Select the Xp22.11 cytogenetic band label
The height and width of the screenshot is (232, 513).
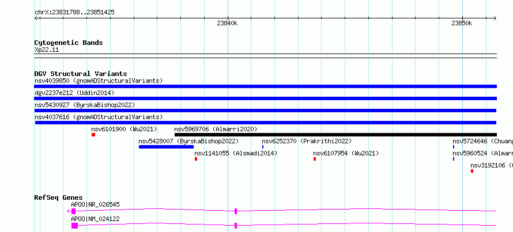(x=47, y=50)
